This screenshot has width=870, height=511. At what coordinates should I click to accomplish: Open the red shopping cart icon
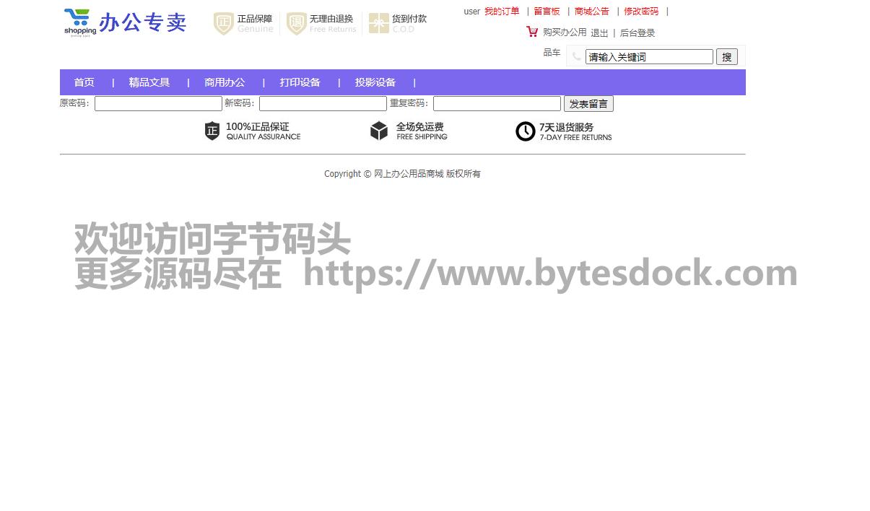click(x=532, y=32)
